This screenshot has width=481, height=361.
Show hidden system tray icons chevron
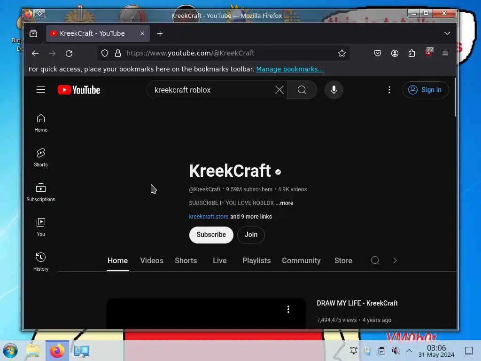point(409,351)
